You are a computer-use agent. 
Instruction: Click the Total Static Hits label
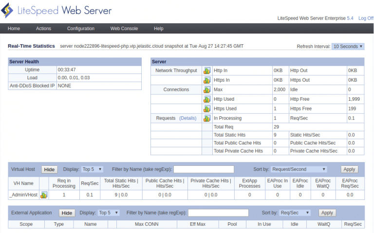pos(229,135)
